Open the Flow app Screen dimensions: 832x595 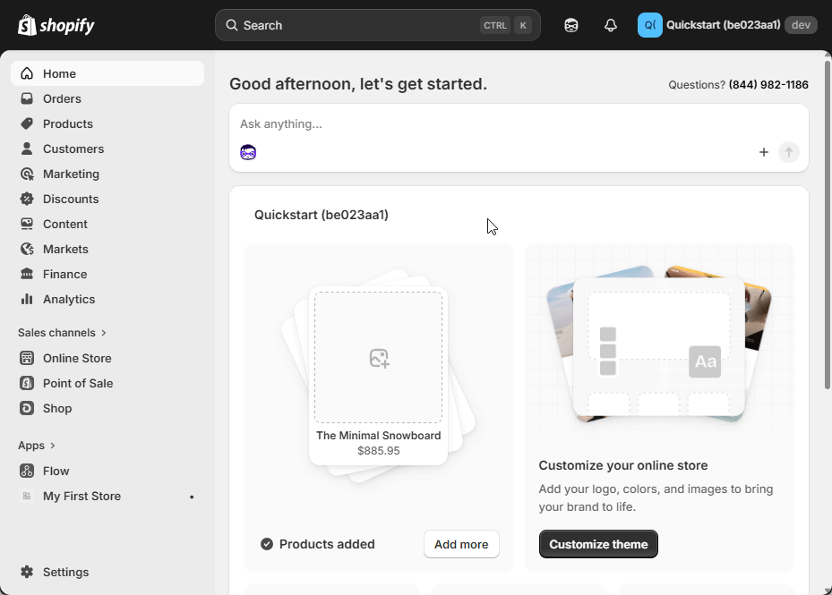click(x=56, y=471)
